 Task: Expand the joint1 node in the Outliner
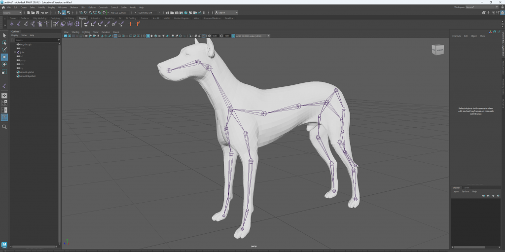15,52
